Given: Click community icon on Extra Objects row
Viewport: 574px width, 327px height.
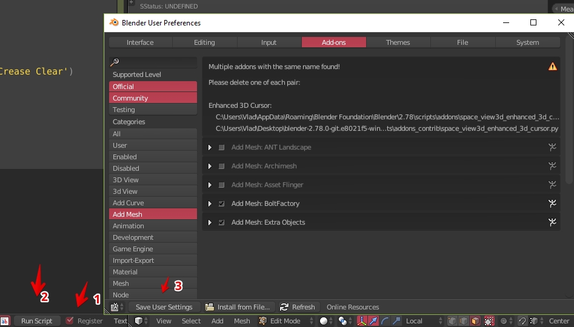Looking at the screenshot, I should 552,222.
